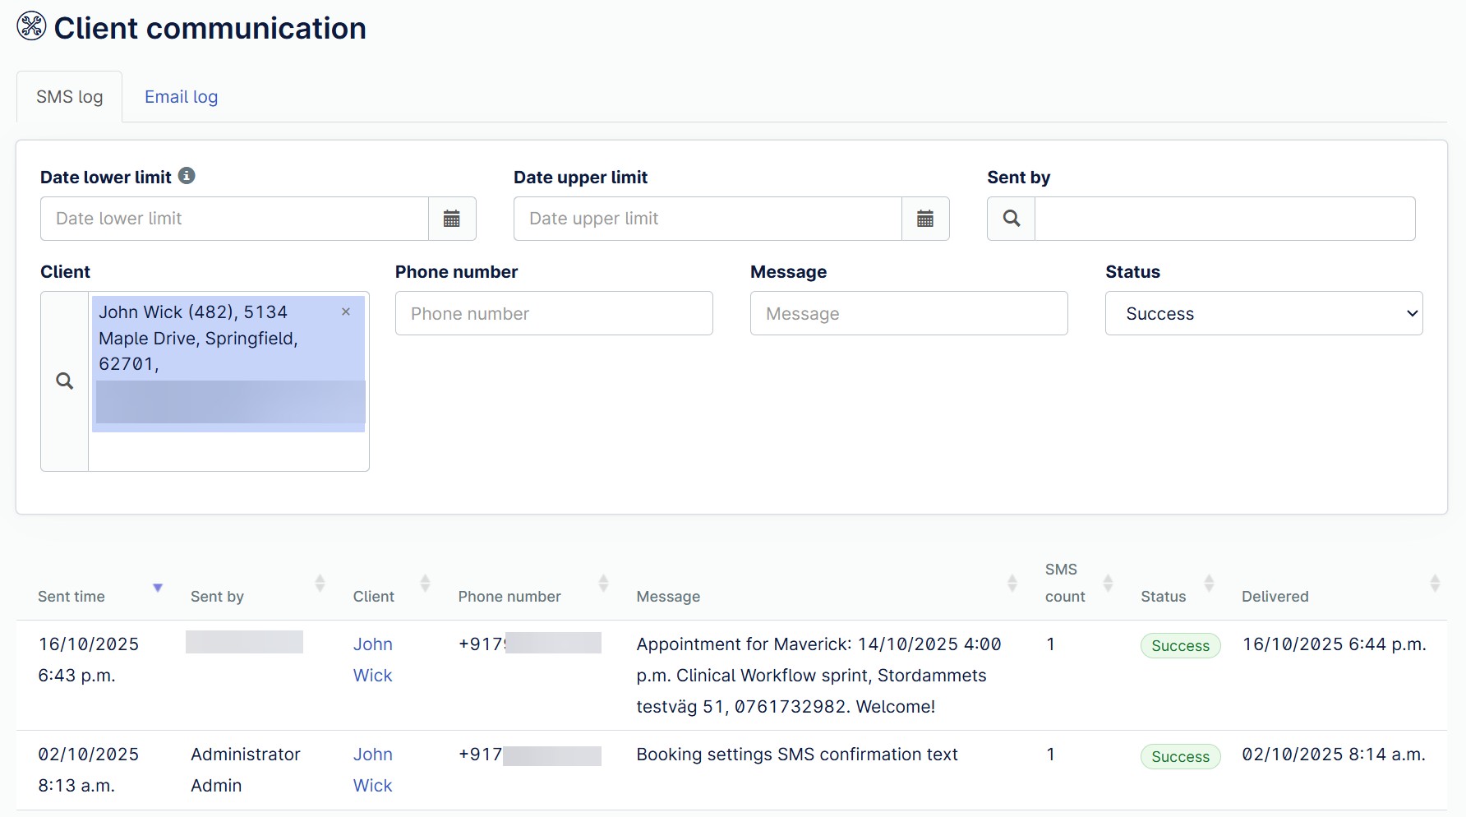Click Success badge in 16/10/2025 row
Screen dimensions: 1466x817
(1180, 646)
